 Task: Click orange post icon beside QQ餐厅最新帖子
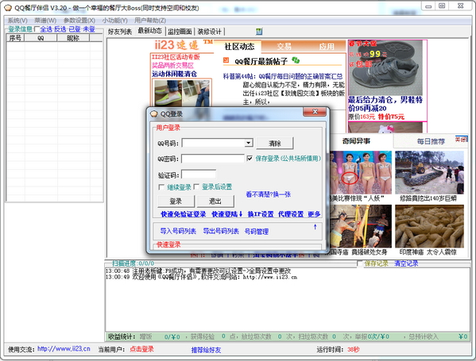coord(226,60)
